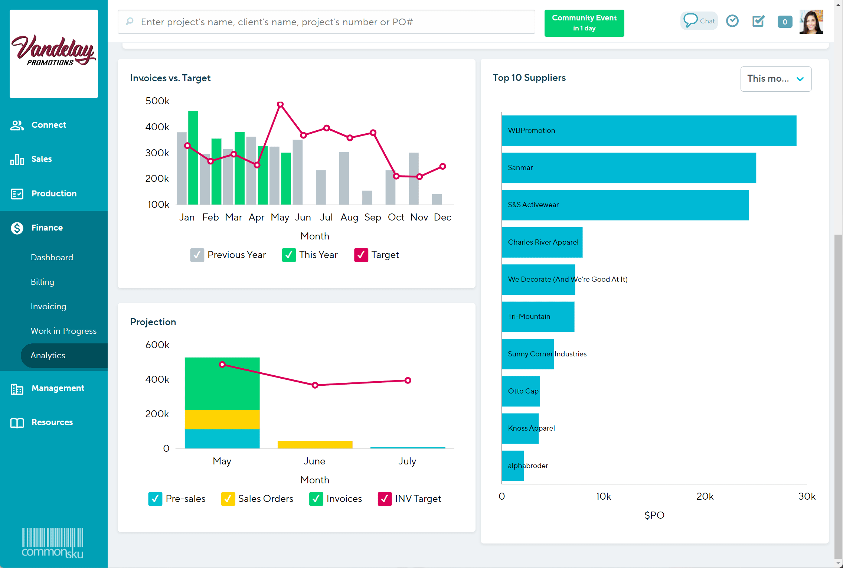Open Work in Progress submenu item
Image resolution: width=843 pixels, height=568 pixels.
pyautogui.click(x=63, y=331)
